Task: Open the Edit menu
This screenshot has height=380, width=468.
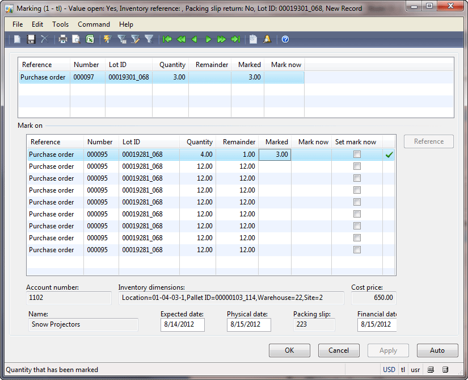Action: 37,24
